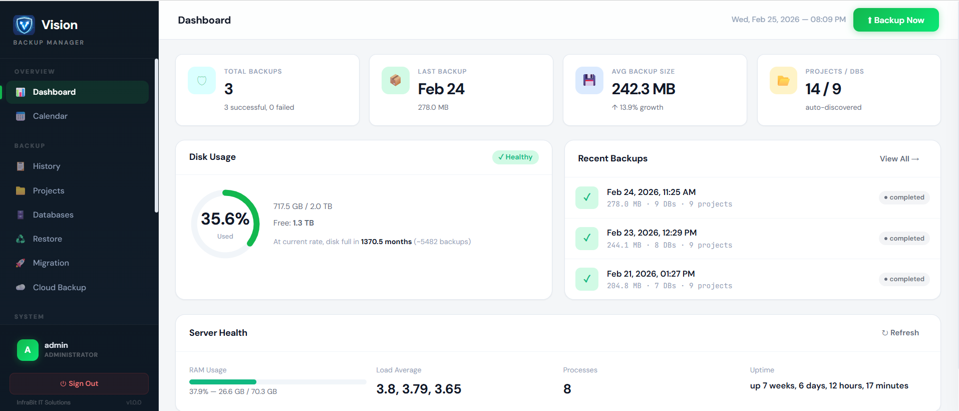Click the Restore recycle icon

(x=21, y=239)
